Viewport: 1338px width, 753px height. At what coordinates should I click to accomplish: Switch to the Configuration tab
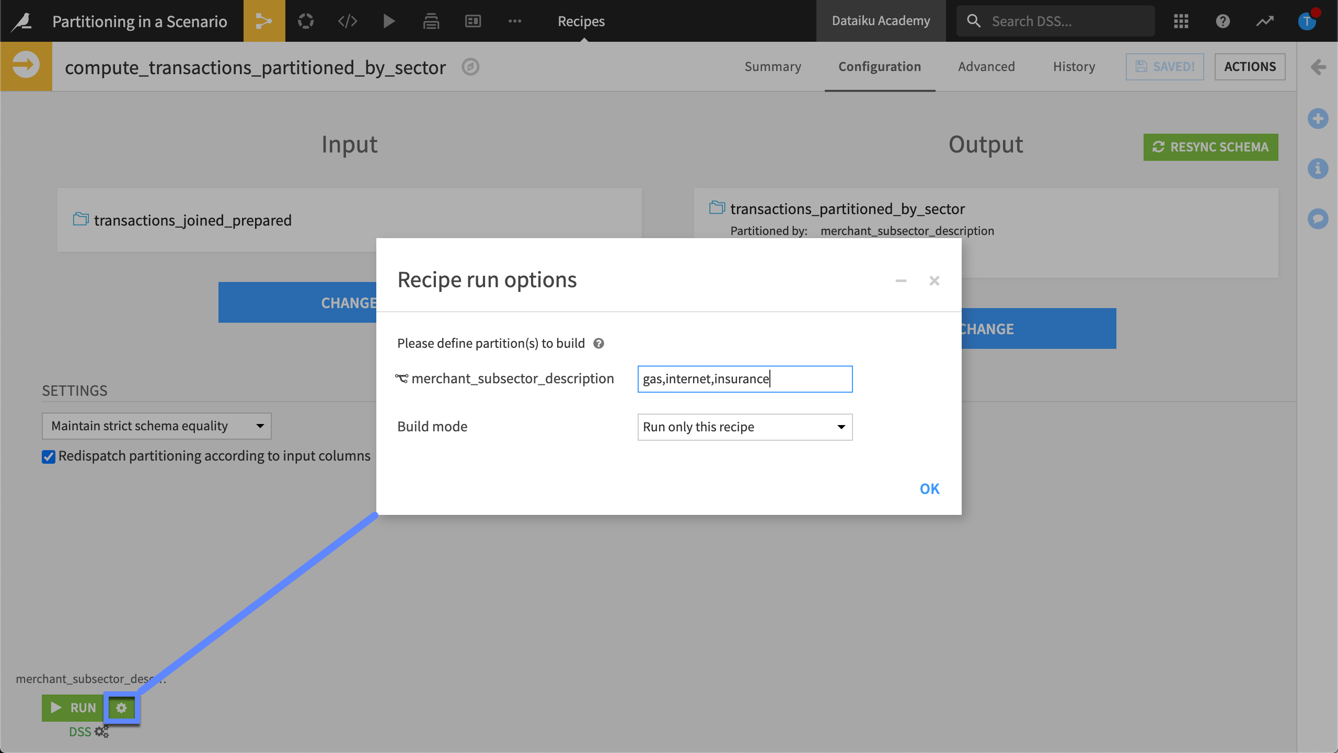(x=880, y=67)
